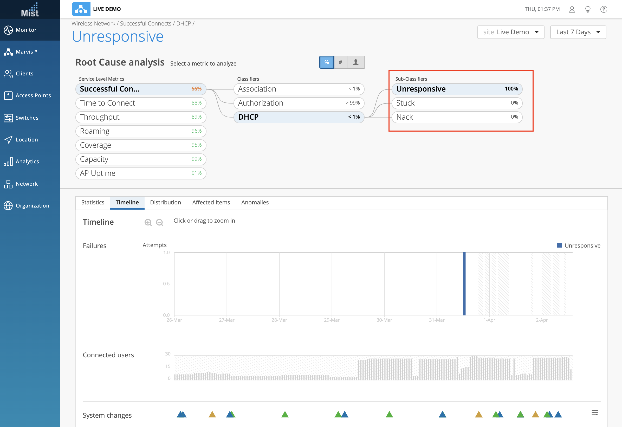Click the Switches sidebar icon
622x427 pixels.
[8, 118]
